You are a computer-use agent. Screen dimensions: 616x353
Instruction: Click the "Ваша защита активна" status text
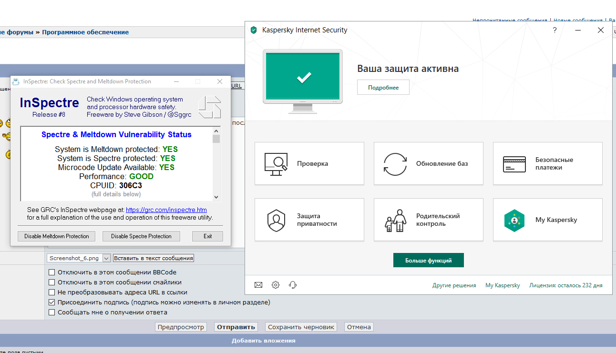(408, 69)
